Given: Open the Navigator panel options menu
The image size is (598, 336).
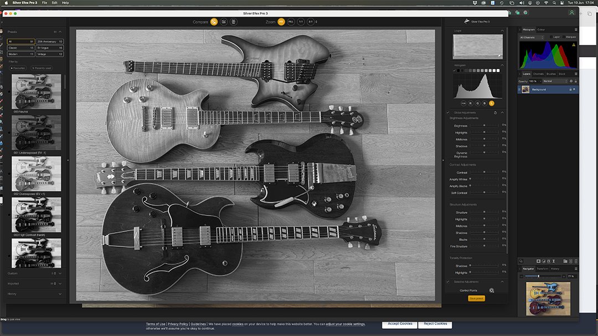Looking at the screenshot, I should click(576, 269).
